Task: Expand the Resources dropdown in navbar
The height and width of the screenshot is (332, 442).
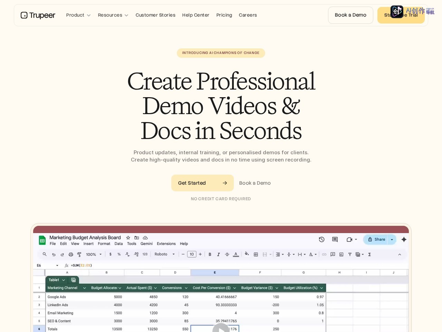Action: pos(113,15)
